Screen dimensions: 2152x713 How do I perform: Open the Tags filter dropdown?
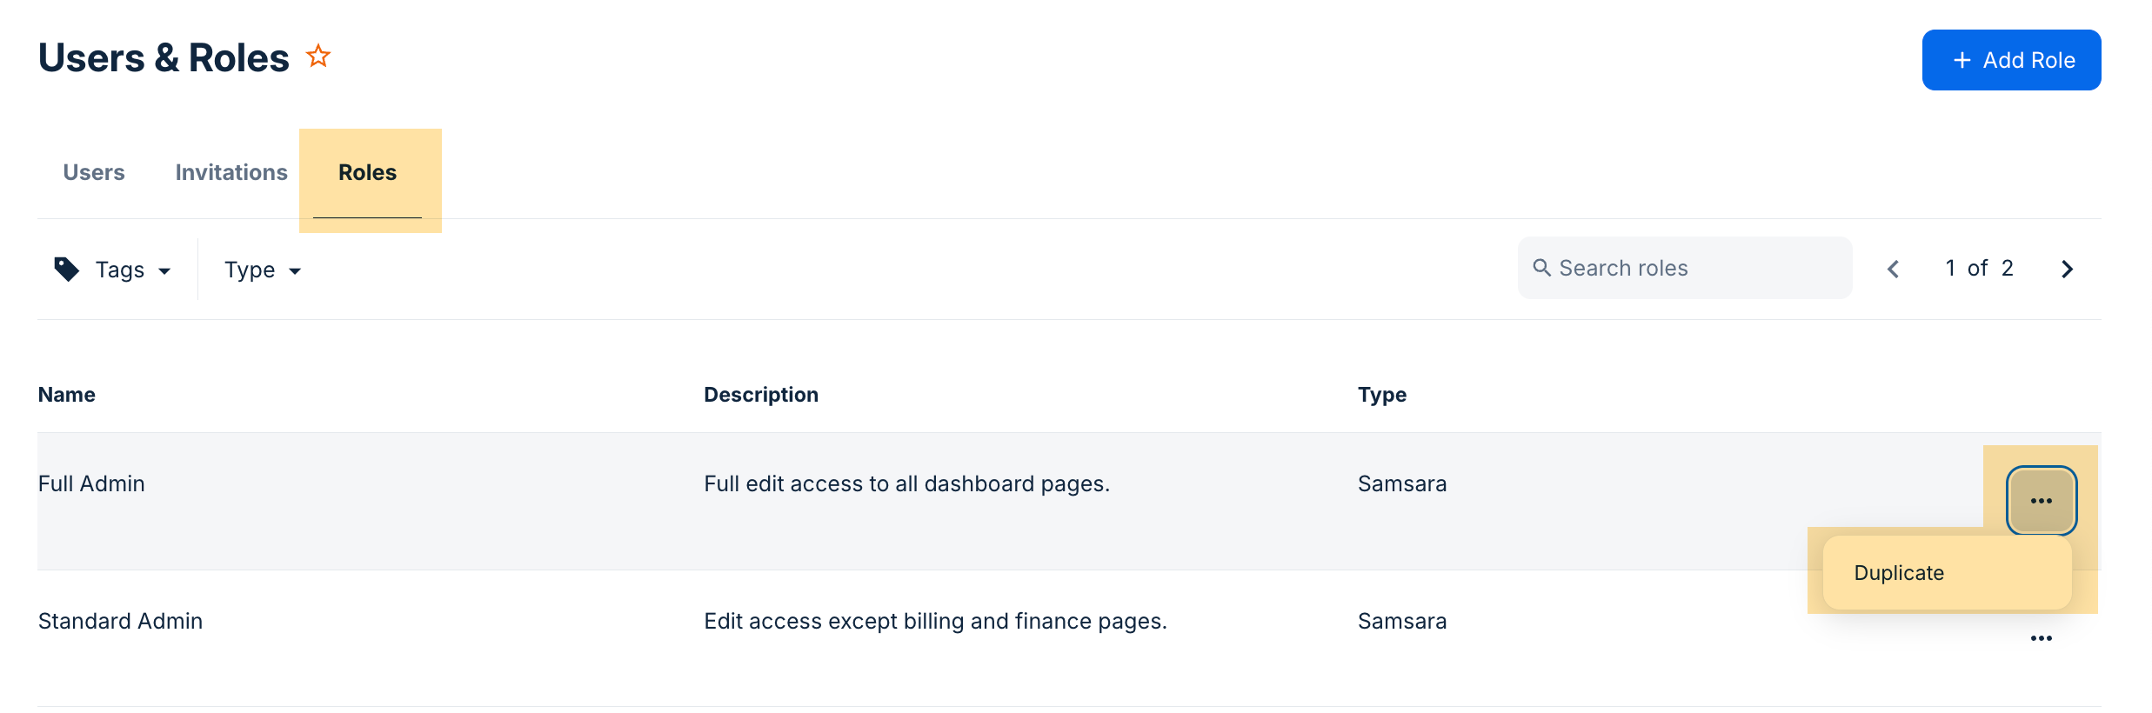click(113, 270)
